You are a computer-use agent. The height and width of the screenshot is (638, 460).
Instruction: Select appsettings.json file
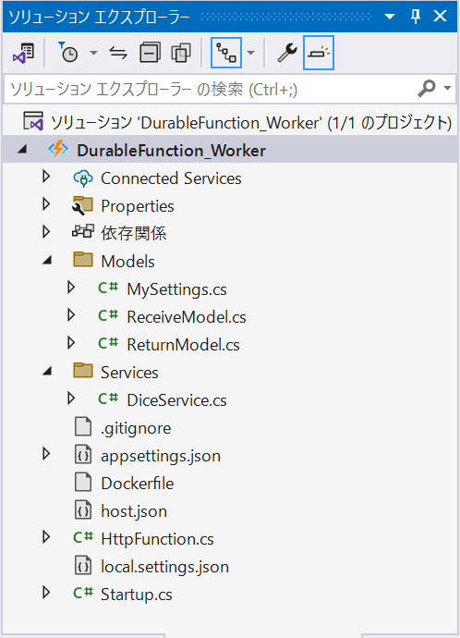[x=161, y=456]
